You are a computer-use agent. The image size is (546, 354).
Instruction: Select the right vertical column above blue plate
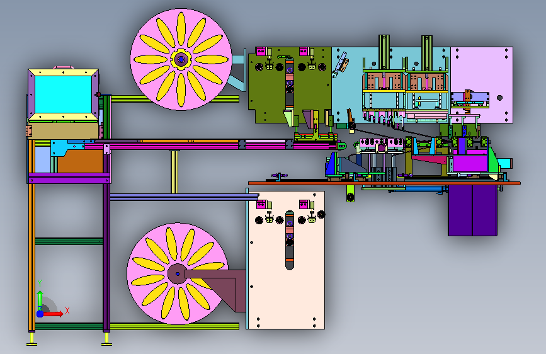[x=427, y=52]
